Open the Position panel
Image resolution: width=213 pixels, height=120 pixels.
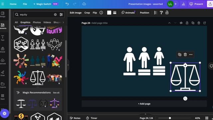coord(144,13)
